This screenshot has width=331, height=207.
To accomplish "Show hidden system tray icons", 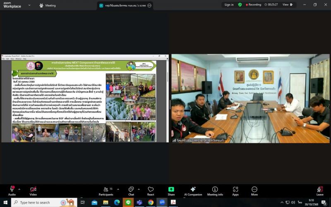I will pos(282,202).
